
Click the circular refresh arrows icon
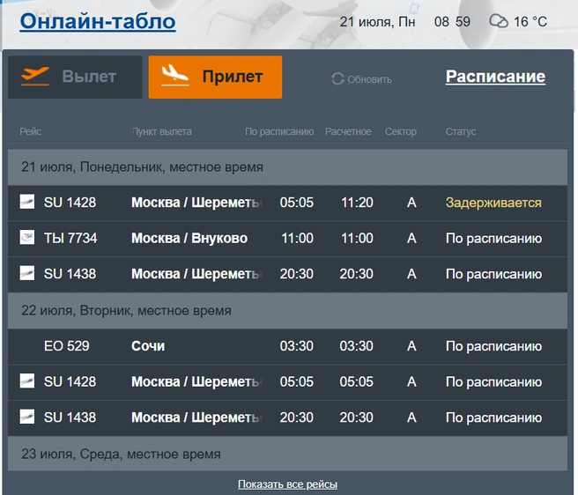tap(337, 79)
